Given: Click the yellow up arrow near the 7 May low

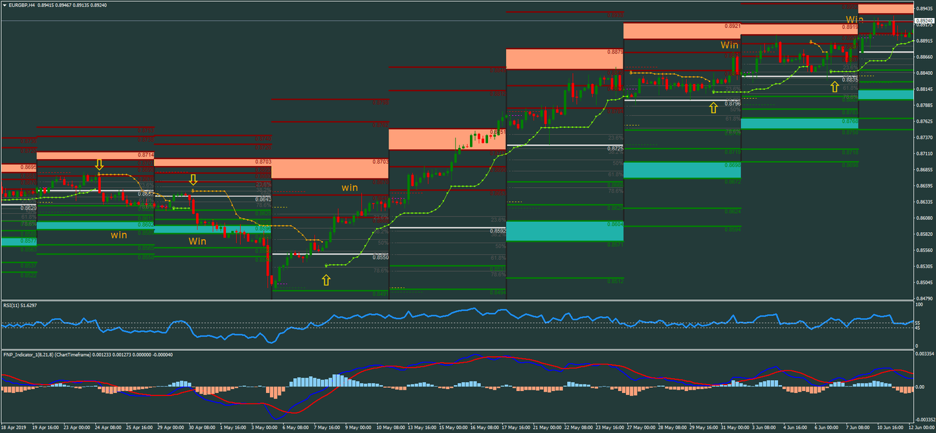Looking at the screenshot, I should click(x=326, y=279).
